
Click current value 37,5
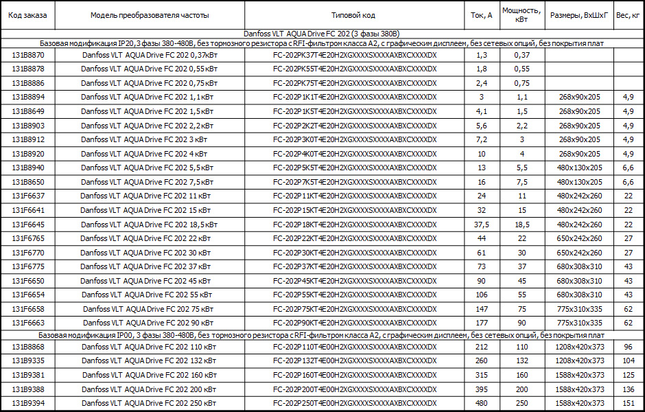click(x=482, y=225)
